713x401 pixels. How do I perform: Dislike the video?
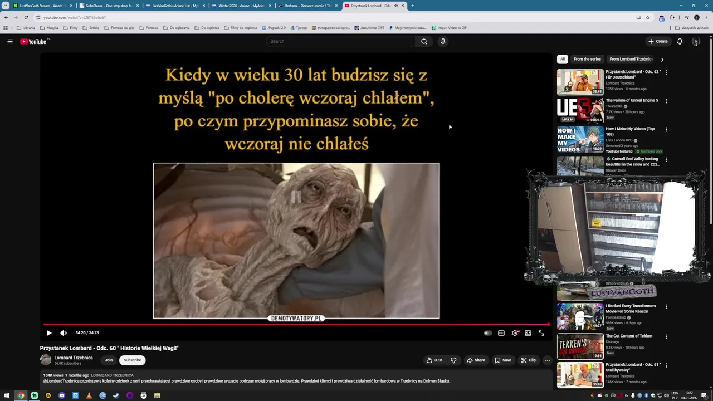click(453, 360)
